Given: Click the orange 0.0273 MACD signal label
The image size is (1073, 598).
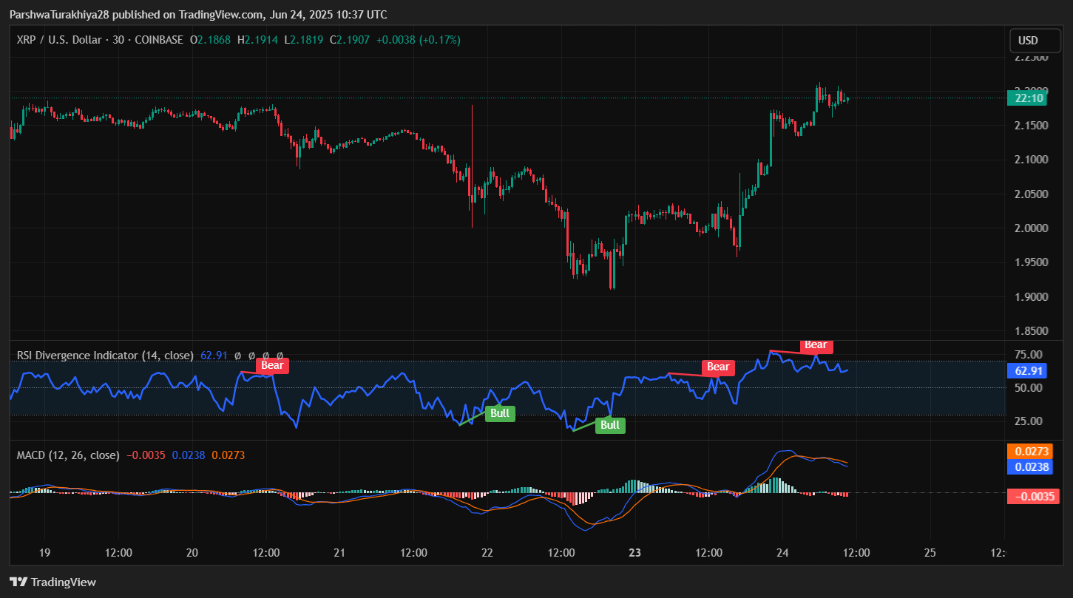Looking at the screenshot, I should click(1033, 452).
